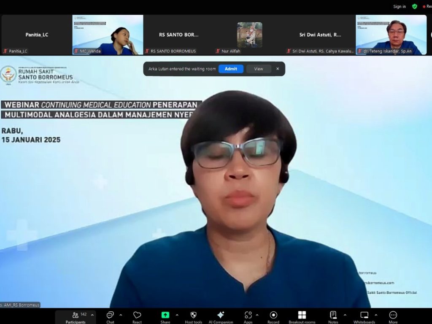
Task: Dismiss the waiting room notification
Action: [x=278, y=69]
